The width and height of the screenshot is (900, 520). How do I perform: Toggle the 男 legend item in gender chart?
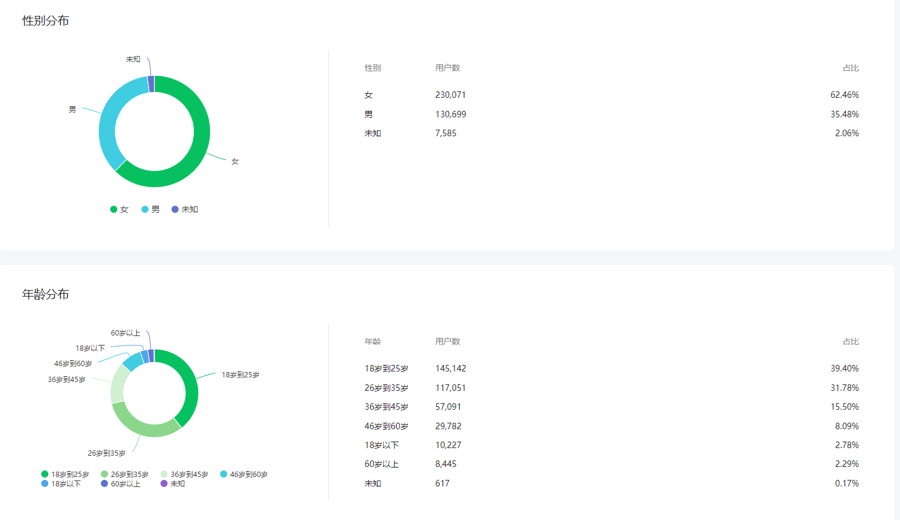click(150, 209)
